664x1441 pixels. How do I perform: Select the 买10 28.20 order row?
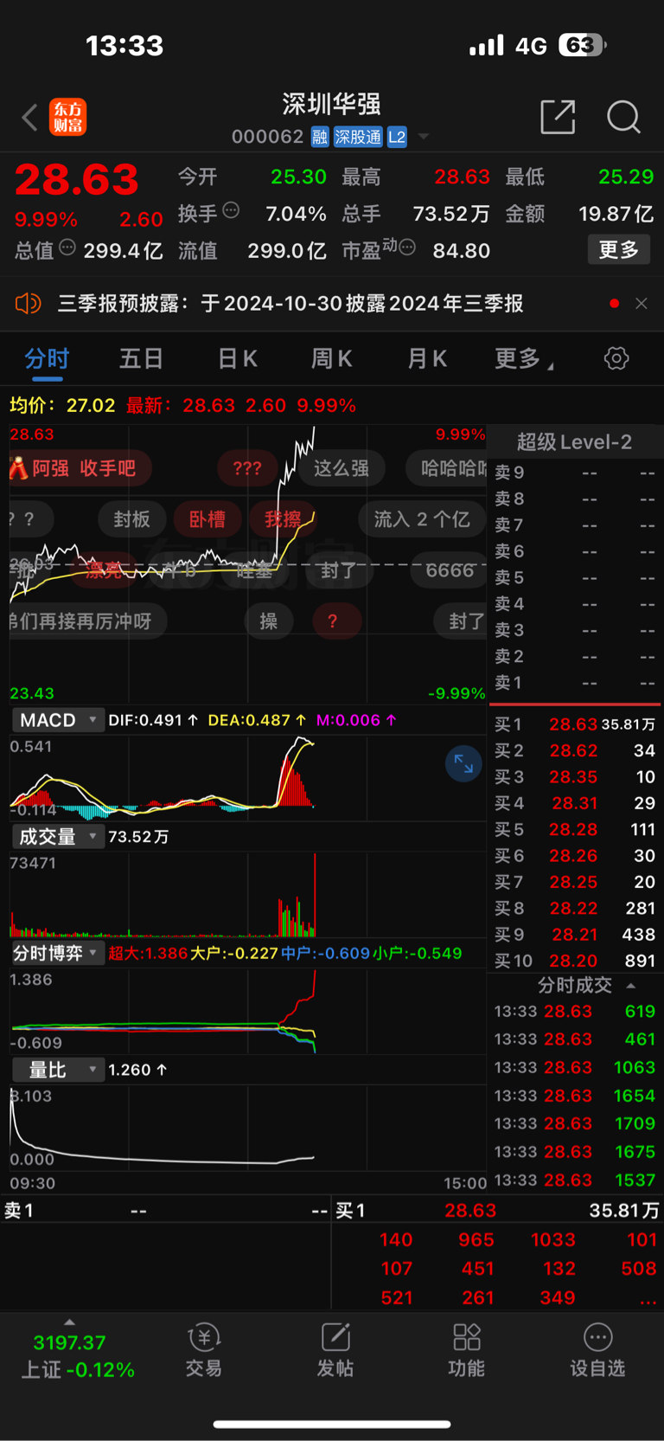click(x=575, y=961)
